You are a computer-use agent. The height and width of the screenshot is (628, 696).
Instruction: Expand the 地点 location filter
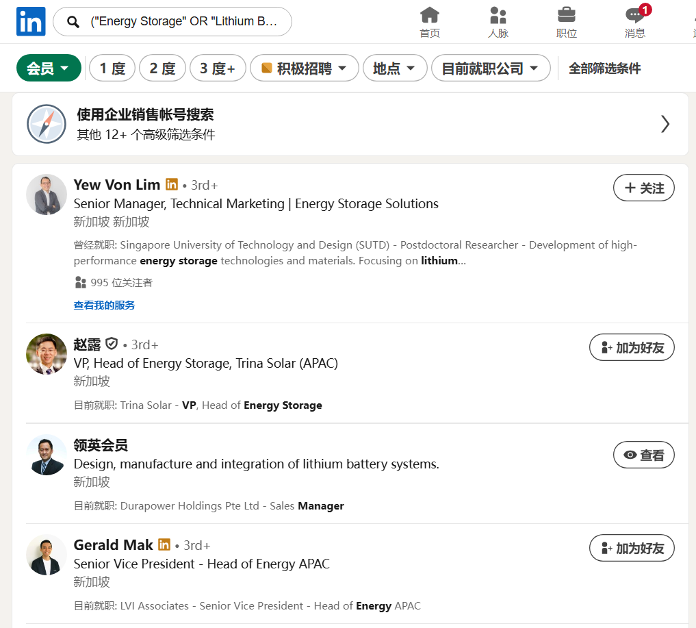395,68
